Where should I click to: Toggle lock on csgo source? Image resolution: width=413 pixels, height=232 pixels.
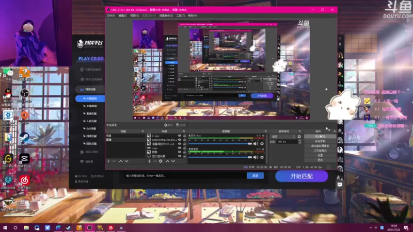tap(184, 148)
